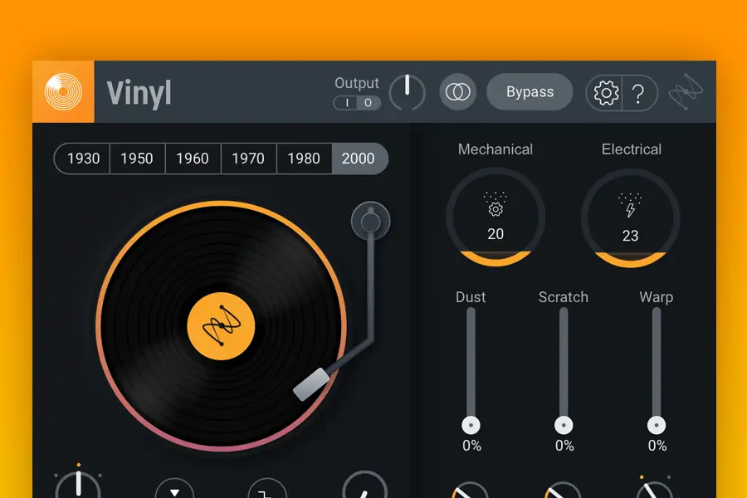Switch to the 1980 era
Image resolution: width=747 pixels, height=498 pixels.
pos(304,159)
